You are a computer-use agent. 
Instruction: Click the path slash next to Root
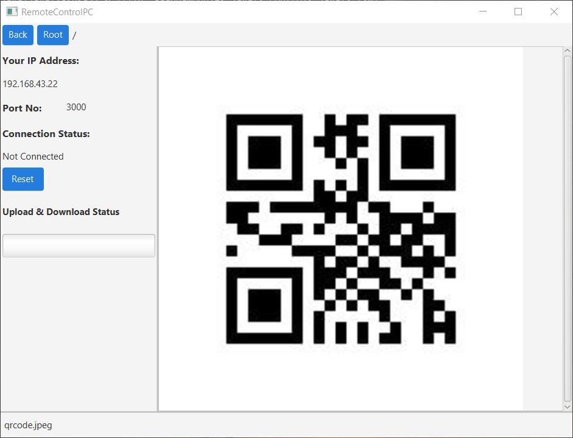74,35
